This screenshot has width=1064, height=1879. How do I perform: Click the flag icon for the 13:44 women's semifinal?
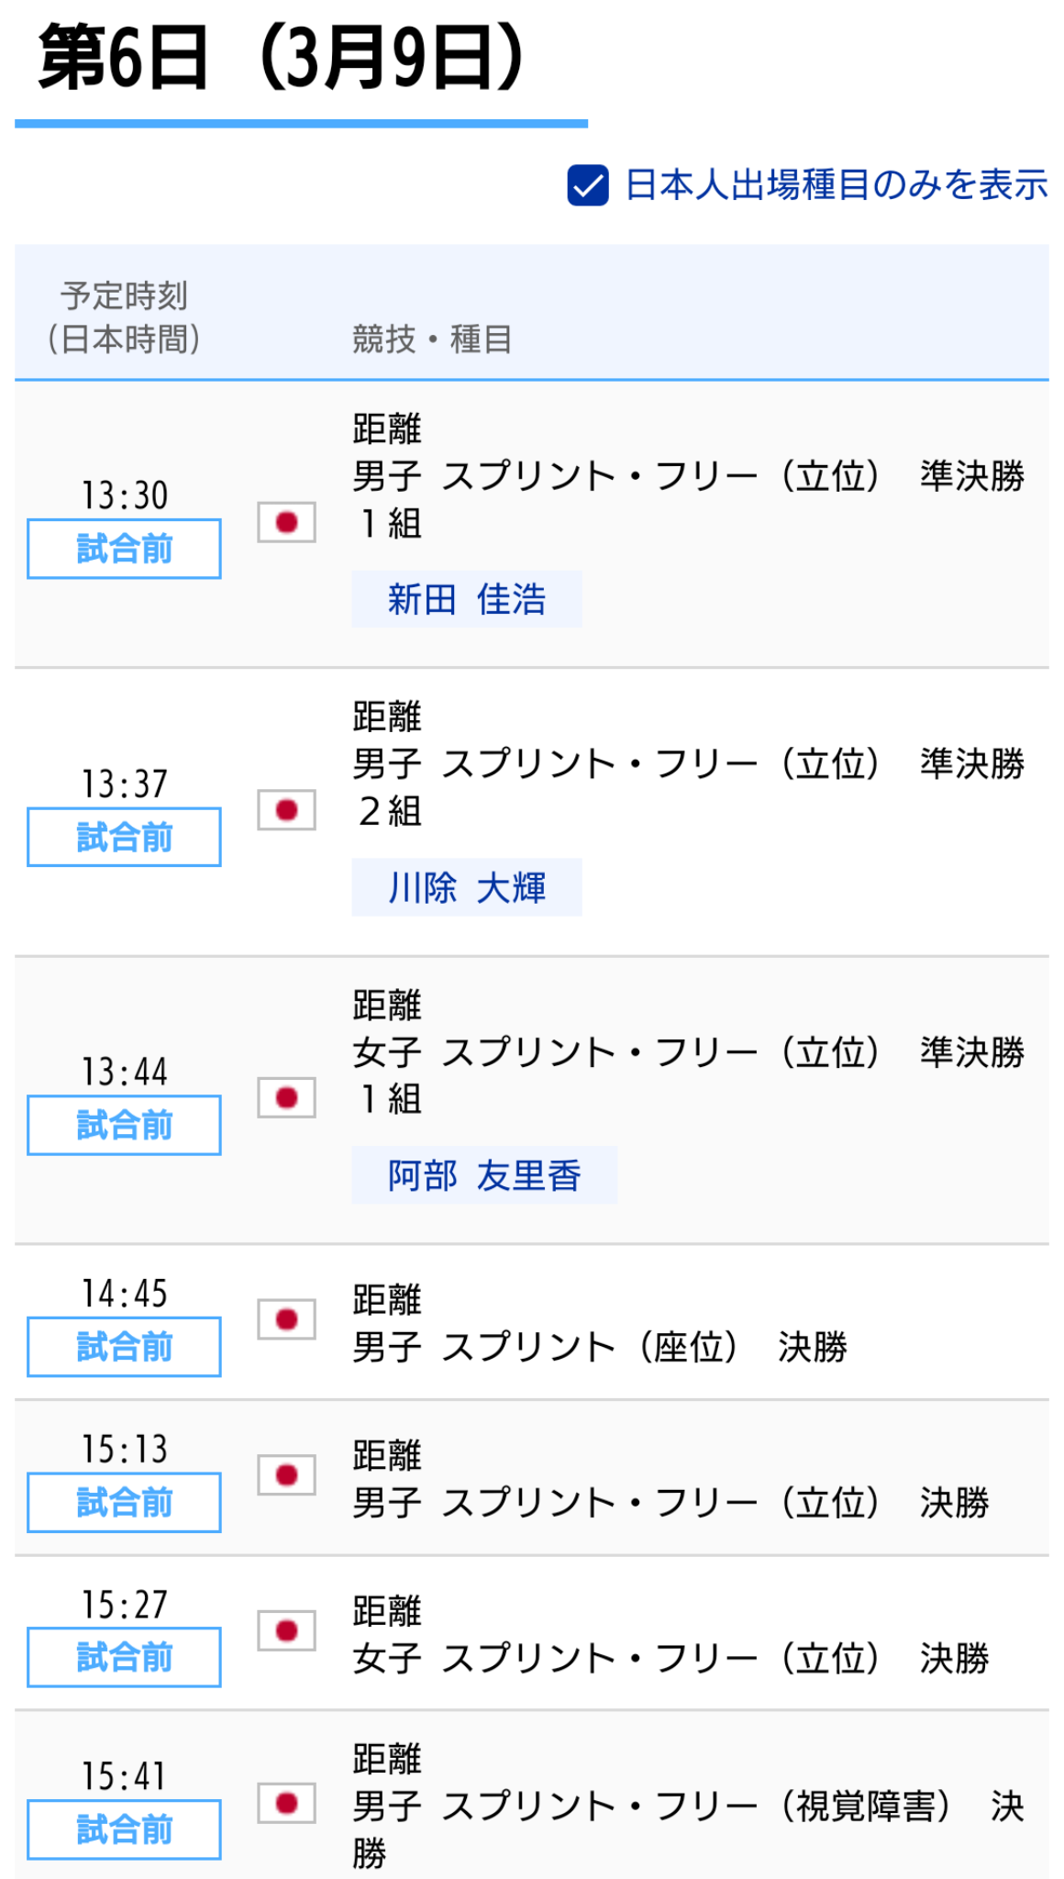pyautogui.click(x=287, y=1098)
